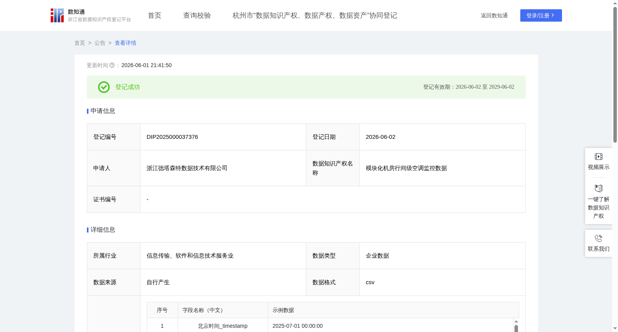Click registration number DIP2025000037376
Image resolution: width=618 pixels, height=332 pixels.
(172, 137)
